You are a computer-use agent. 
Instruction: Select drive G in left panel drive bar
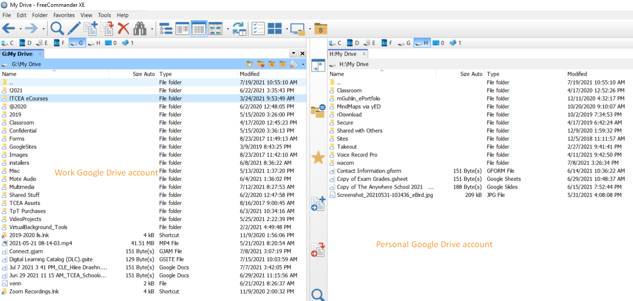[x=76, y=43]
